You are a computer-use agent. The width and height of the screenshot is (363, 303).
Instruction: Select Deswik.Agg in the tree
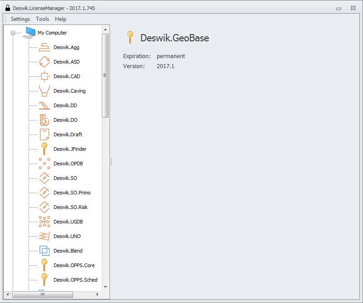66,47
